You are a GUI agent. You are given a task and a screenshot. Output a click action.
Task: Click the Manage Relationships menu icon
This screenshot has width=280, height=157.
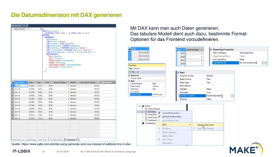click(x=159, y=116)
